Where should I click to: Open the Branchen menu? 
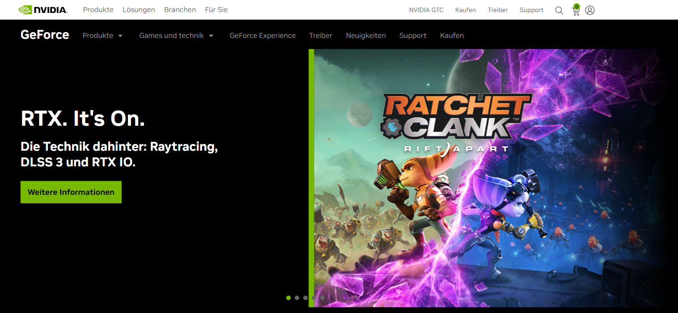tap(180, 10)
